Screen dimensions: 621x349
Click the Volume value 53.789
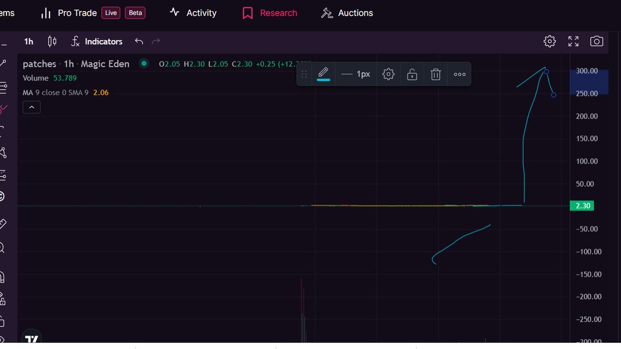[65, 78]
